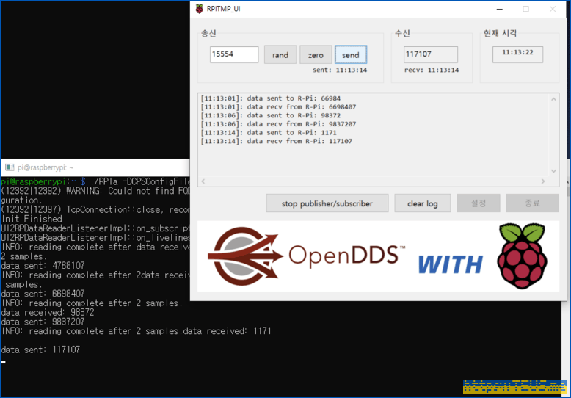Click the log horizontal scroll-left arrow
The height and width of the screenshot is (398, 571).
tap(203, 181)
